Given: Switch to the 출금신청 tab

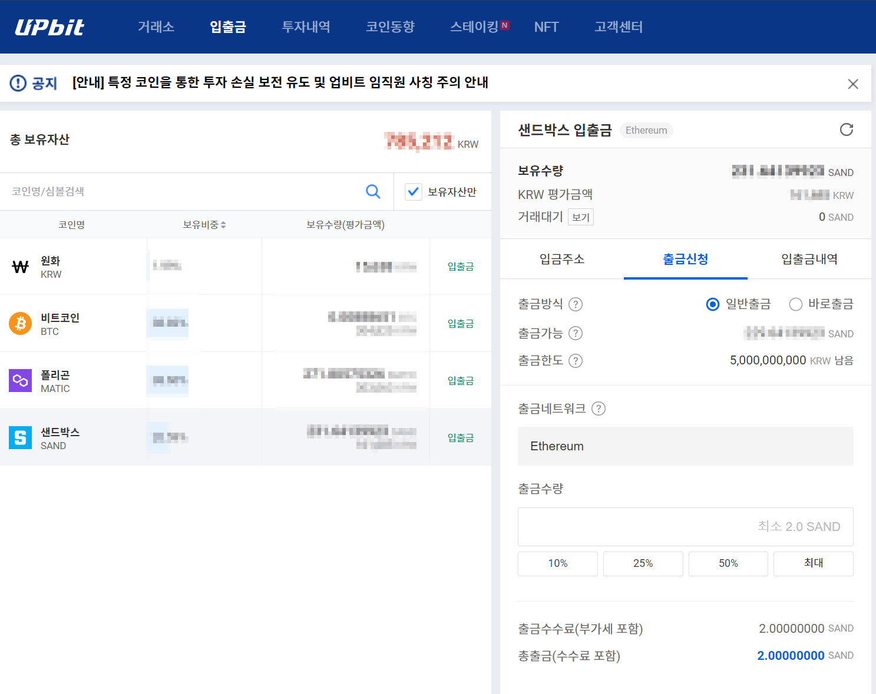Looking at the screenshot, I should click(686, 259).
